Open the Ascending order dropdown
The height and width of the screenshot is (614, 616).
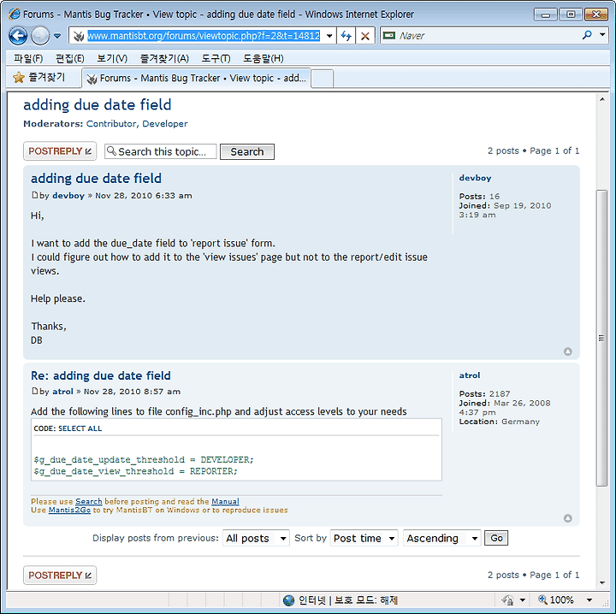click(442, 538)
